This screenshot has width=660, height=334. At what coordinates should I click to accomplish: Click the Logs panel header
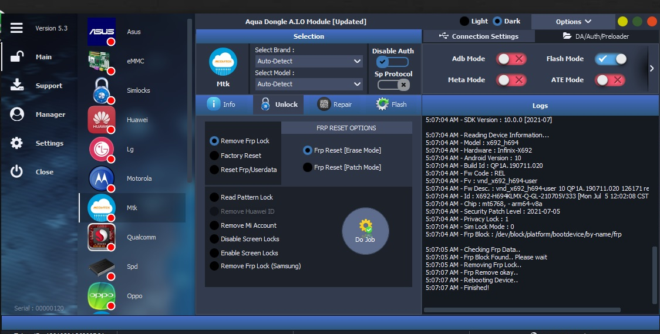(540, 106)
